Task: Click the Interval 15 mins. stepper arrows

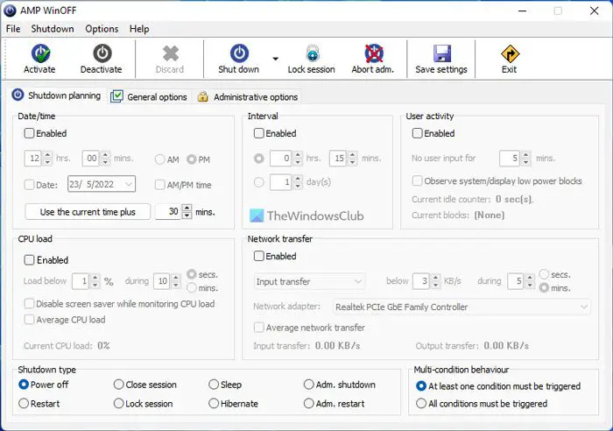Action: 352,159
